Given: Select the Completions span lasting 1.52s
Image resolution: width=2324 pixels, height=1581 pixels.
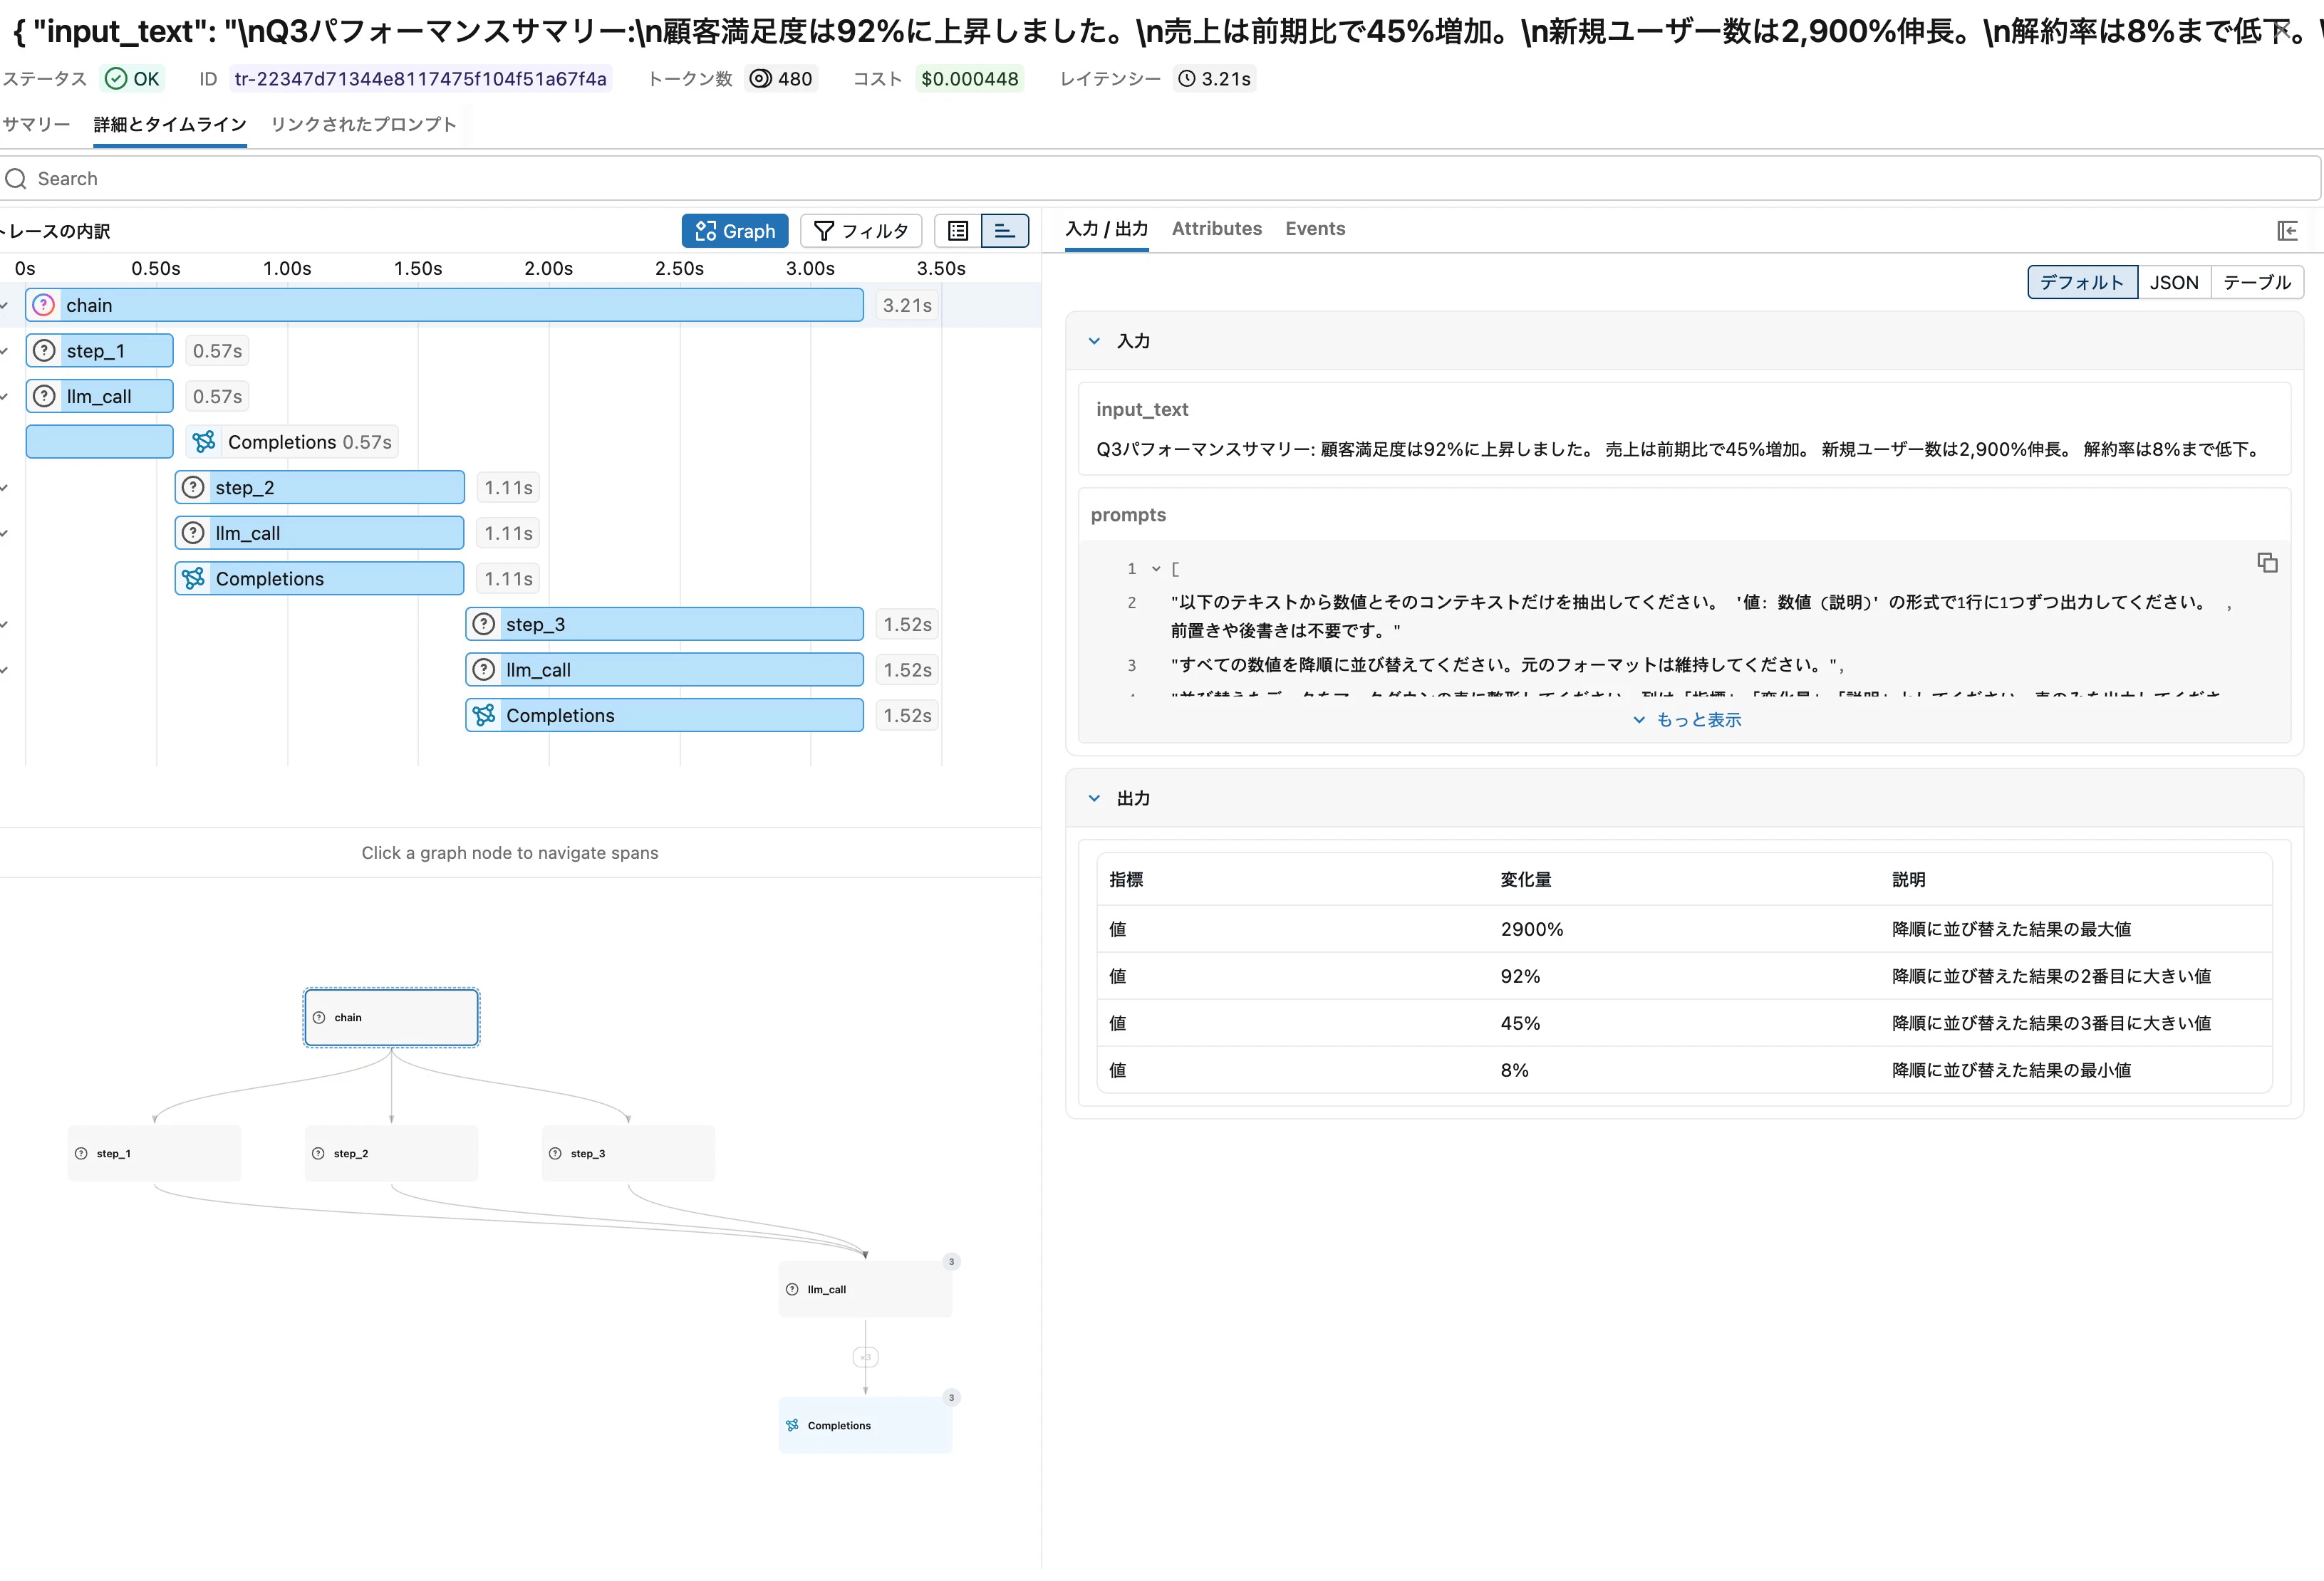Looking at the screenshot, I should pos(664,716).
